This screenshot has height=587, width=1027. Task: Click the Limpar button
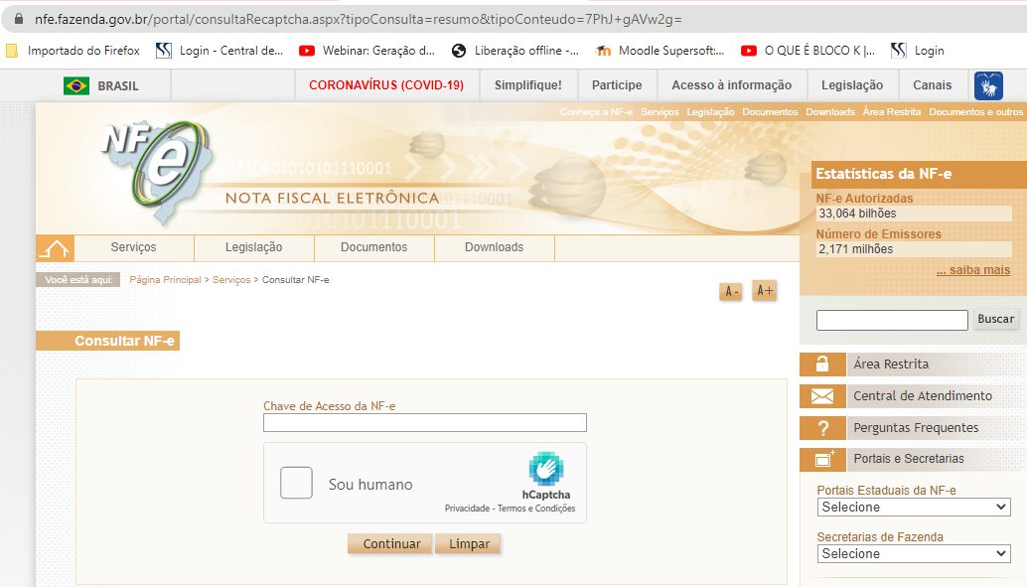click(469, 543)
